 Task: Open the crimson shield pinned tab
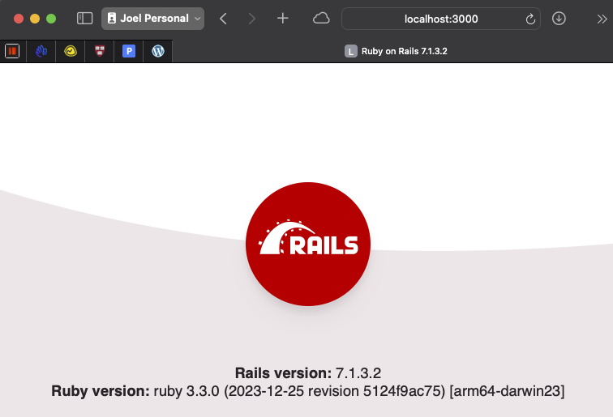100,51
